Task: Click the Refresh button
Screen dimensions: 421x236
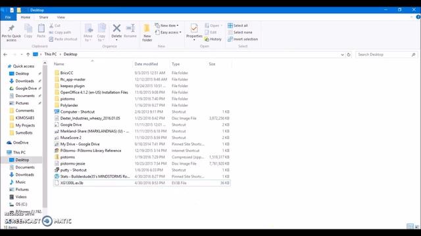Action: [349, 54]
